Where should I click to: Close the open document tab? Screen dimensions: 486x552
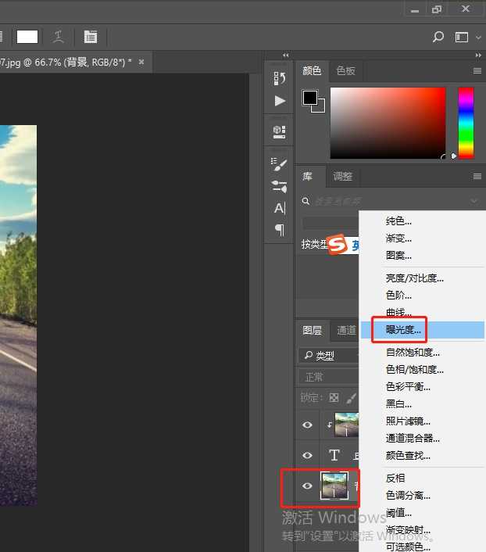[141, 62]
